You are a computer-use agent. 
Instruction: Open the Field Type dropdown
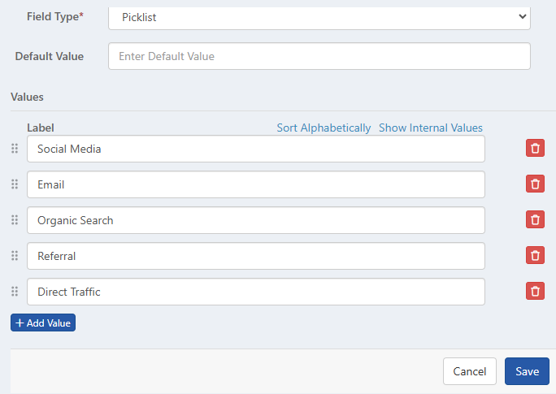click(319, 16)
